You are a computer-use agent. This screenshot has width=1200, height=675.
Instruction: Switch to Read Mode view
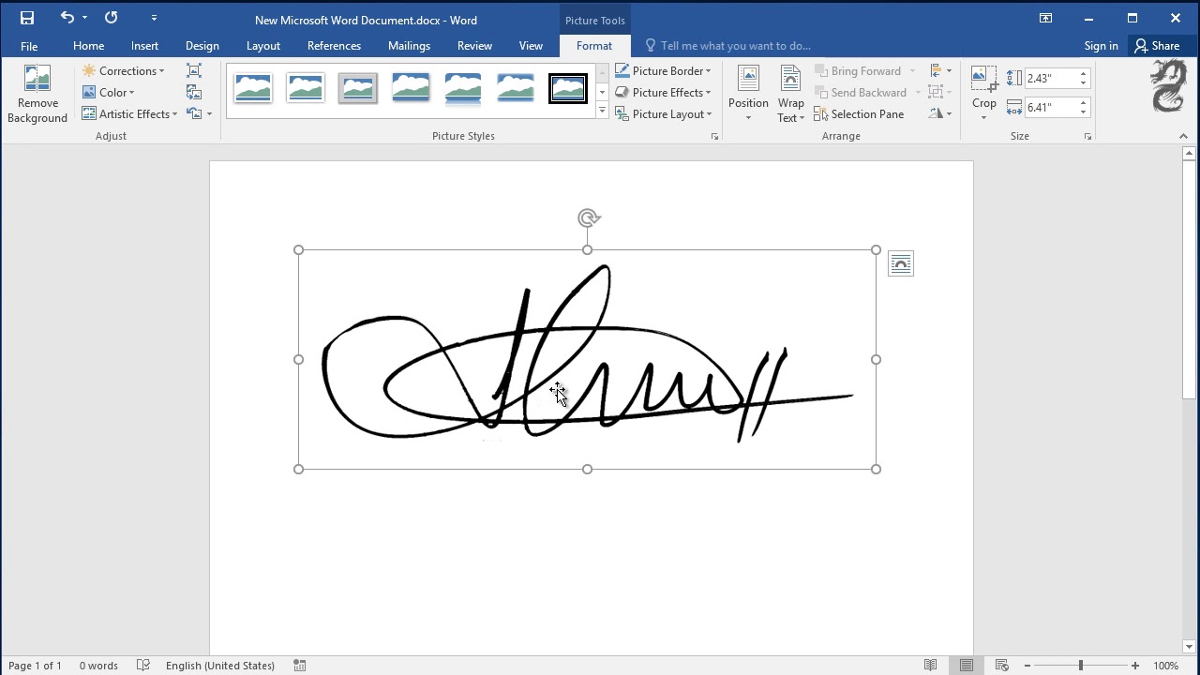pos(930,666)
